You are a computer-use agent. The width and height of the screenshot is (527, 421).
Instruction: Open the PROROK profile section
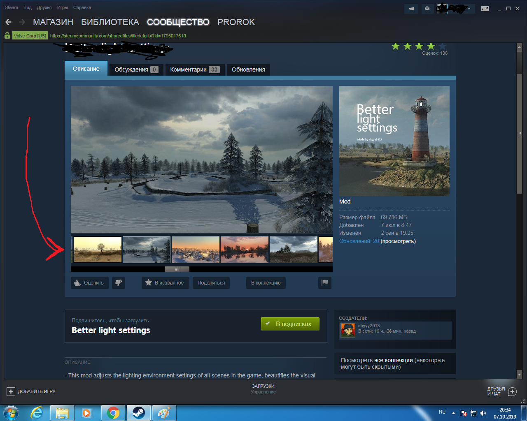click(x=236, y=22)
